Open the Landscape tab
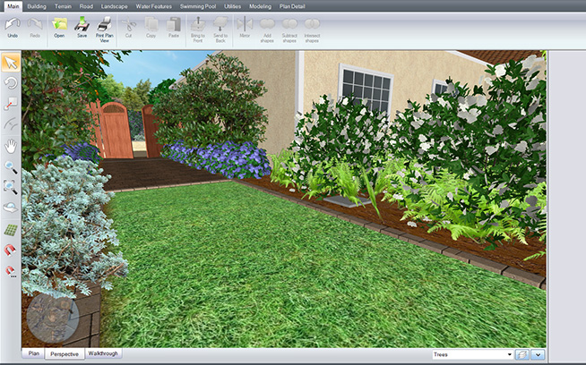586x365 pixels. point(115,6)
